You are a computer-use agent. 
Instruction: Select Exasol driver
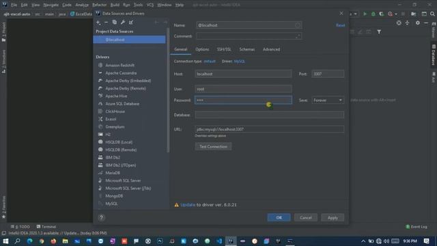click(x=111, y=119)
